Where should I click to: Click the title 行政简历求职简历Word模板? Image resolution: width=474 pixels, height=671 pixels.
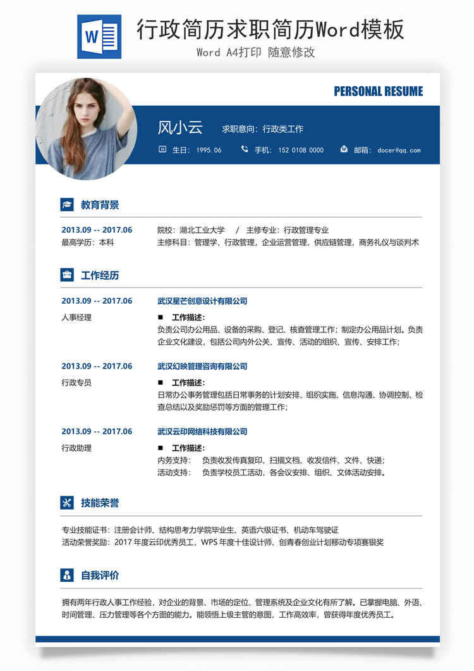270,30
